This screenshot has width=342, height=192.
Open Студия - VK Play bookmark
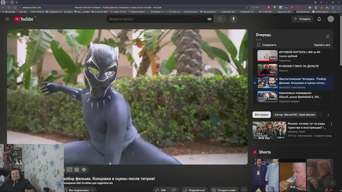pos(118,12)
